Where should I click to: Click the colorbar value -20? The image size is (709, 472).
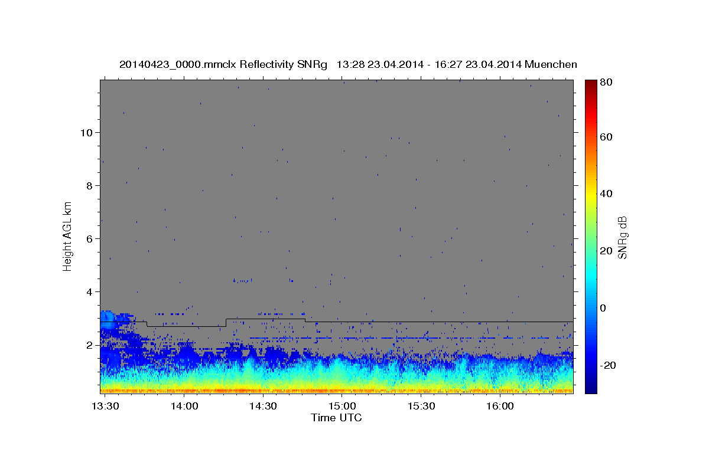609,365
